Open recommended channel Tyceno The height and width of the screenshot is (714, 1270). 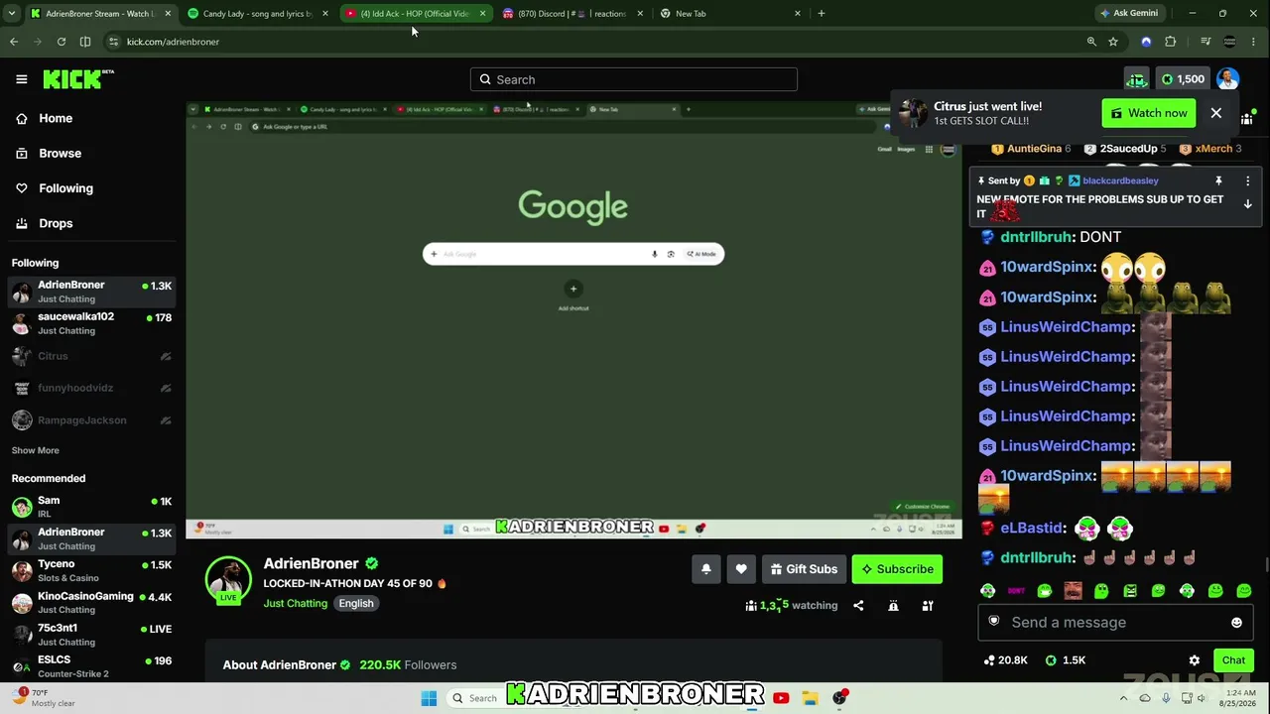[x=92, y=570]
